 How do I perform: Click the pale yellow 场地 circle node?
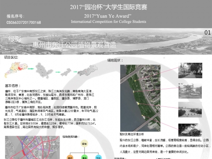click(84, 144)
